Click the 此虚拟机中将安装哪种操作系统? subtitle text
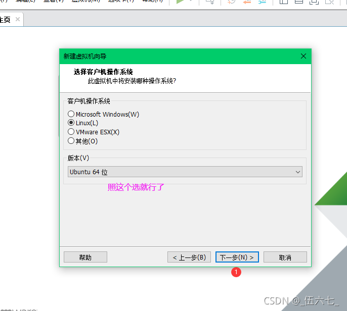 pyautogui.click(x=132, y=81)
